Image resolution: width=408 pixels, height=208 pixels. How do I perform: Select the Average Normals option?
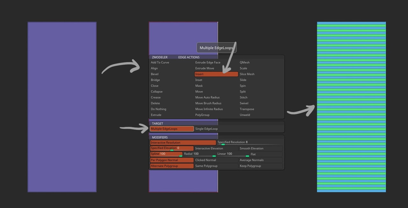point(261,160)
